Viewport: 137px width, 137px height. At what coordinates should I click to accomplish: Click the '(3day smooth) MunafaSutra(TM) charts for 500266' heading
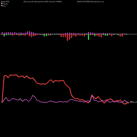pos(42,2)
